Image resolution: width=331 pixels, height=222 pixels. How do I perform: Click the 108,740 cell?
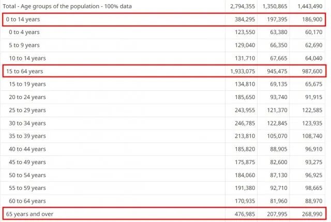point(312,136)
